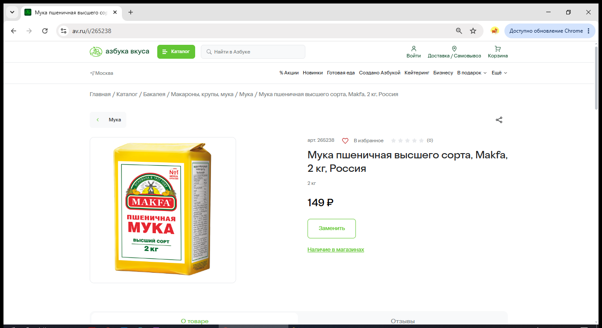Close the Мука пшеничная browser tab

point(115,12)
